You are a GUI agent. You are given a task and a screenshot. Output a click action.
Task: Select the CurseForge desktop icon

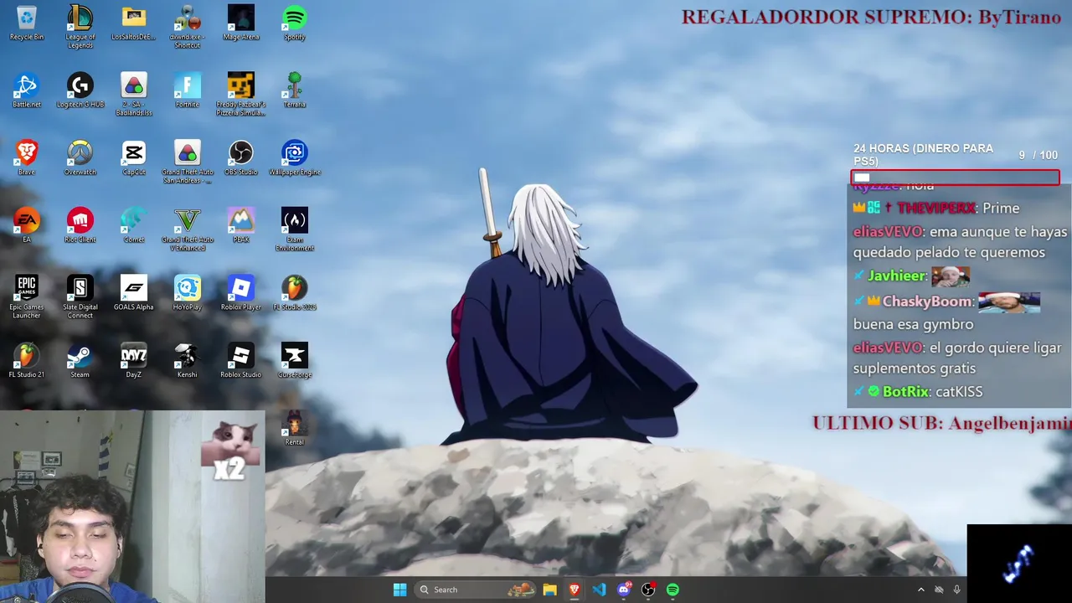(x=295, y=361)
